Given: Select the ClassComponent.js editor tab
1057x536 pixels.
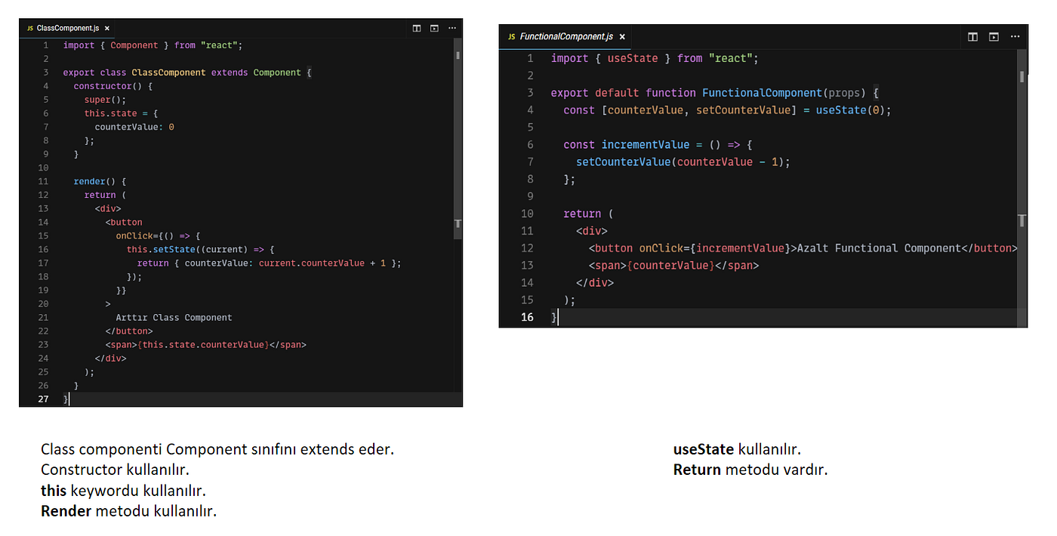Looking at the screenshot, I should point(68,28).
